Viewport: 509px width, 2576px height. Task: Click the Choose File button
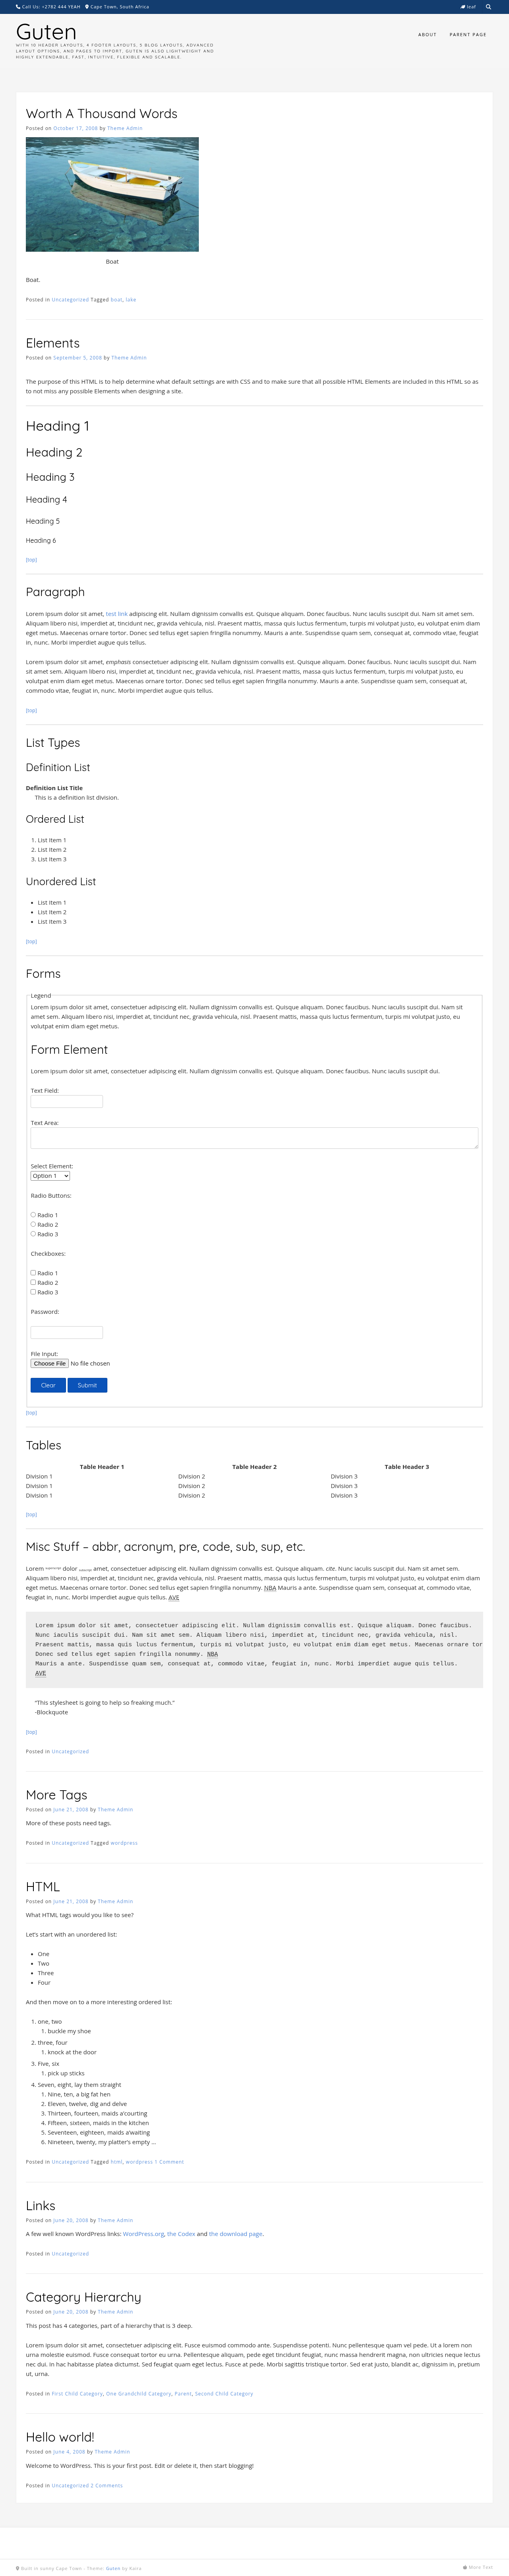click(x=50, y=1363)
